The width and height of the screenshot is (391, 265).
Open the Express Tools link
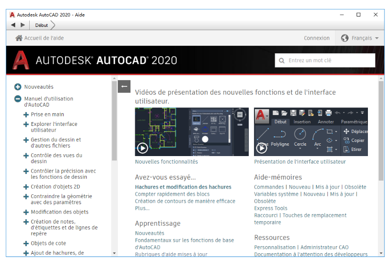[x=270, y=208]
